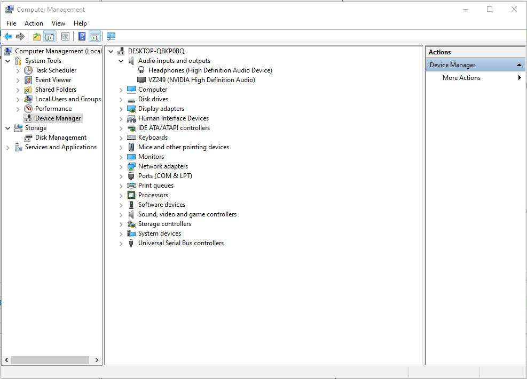This screenshot has height=379, width=527.
Task: Collapse Audio inputs and outputs category
Action: 121,61
